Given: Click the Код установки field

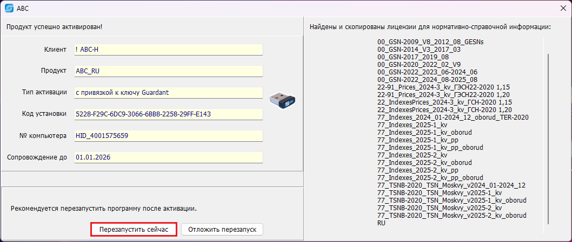Looking at the screenshot, I should pos(169,114).
